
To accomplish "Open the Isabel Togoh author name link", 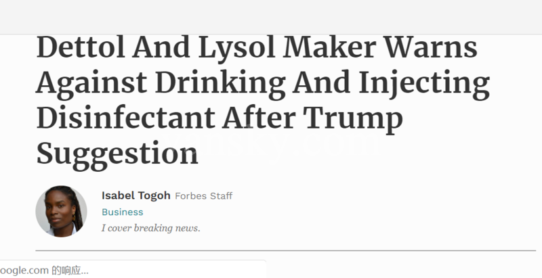I will 136,195.
